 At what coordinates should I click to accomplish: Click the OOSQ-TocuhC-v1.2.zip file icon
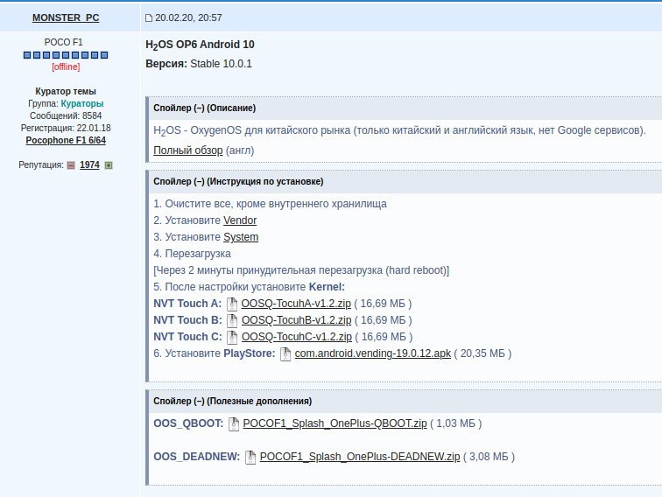tap(232, 337)
